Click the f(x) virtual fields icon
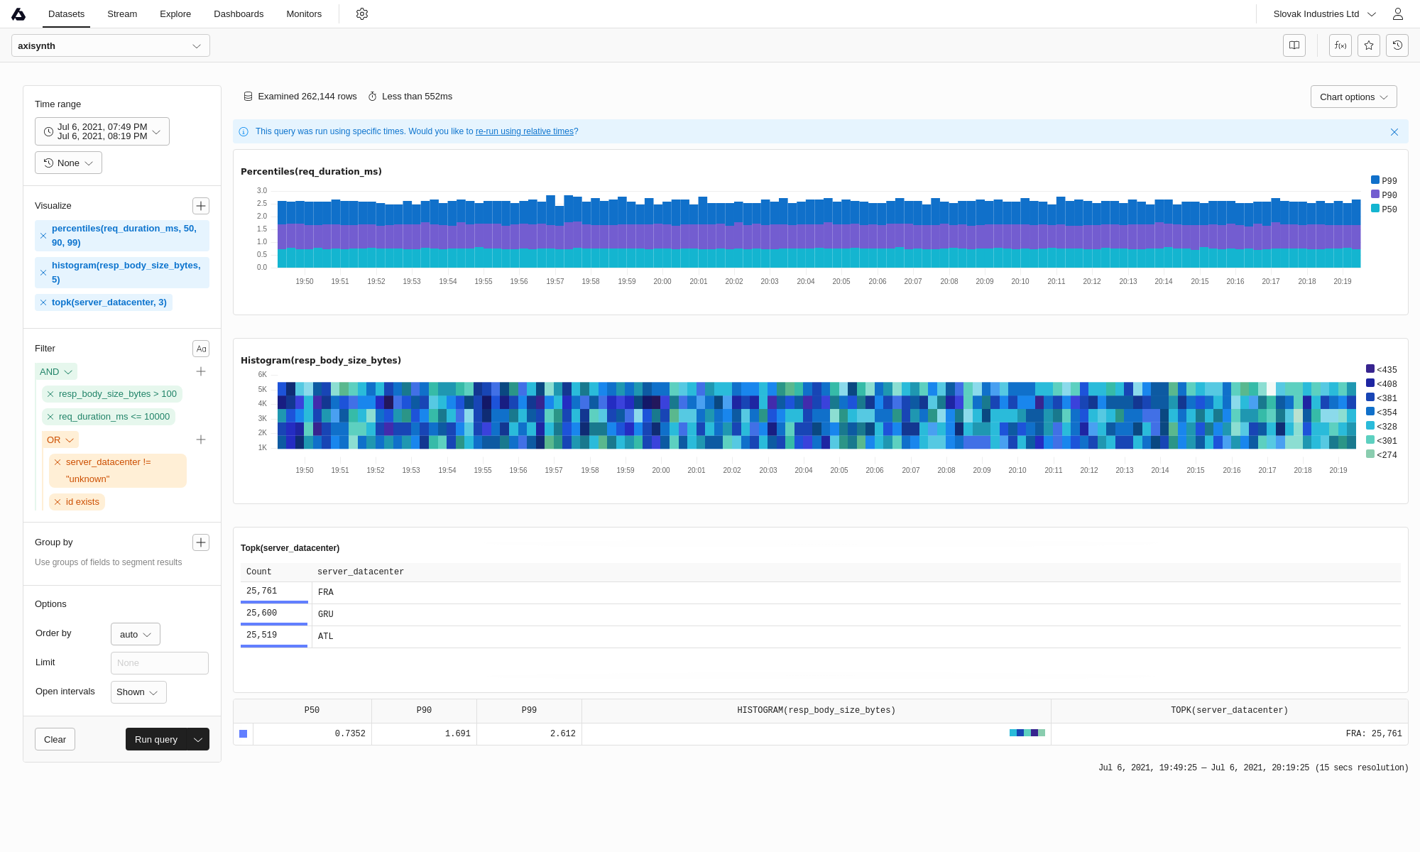This screenshot has height=852, width=1420. click(1340, 45)
